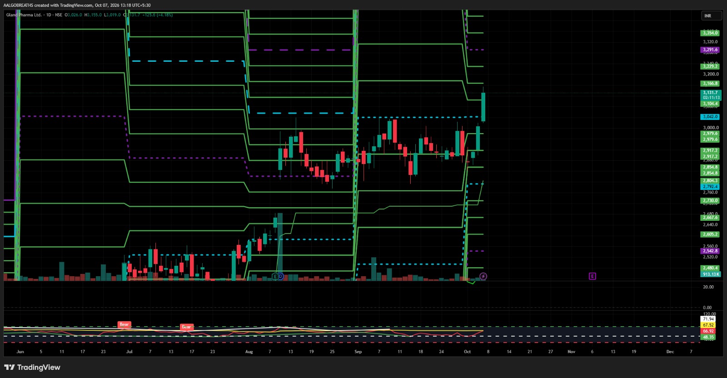Image resolution: width=727 pixels, height=378 pixels.
Task: Click the red 66.92 indicator value
Action: (708, 331)
